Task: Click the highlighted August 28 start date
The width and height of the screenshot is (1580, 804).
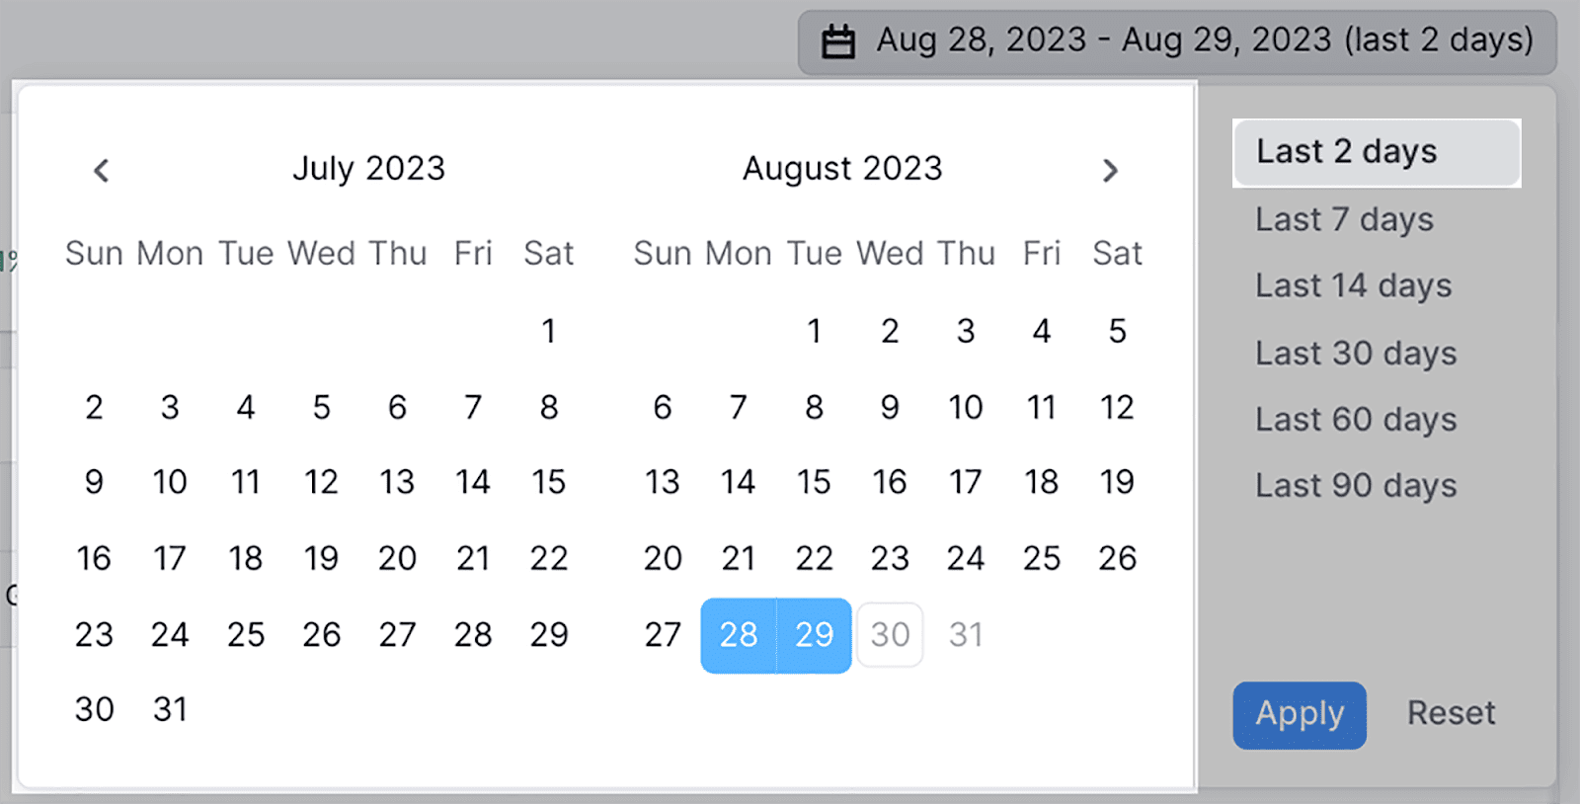Action: tap(738, 635)
